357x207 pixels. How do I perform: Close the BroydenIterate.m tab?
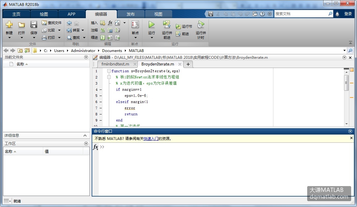tap(180, 64)
